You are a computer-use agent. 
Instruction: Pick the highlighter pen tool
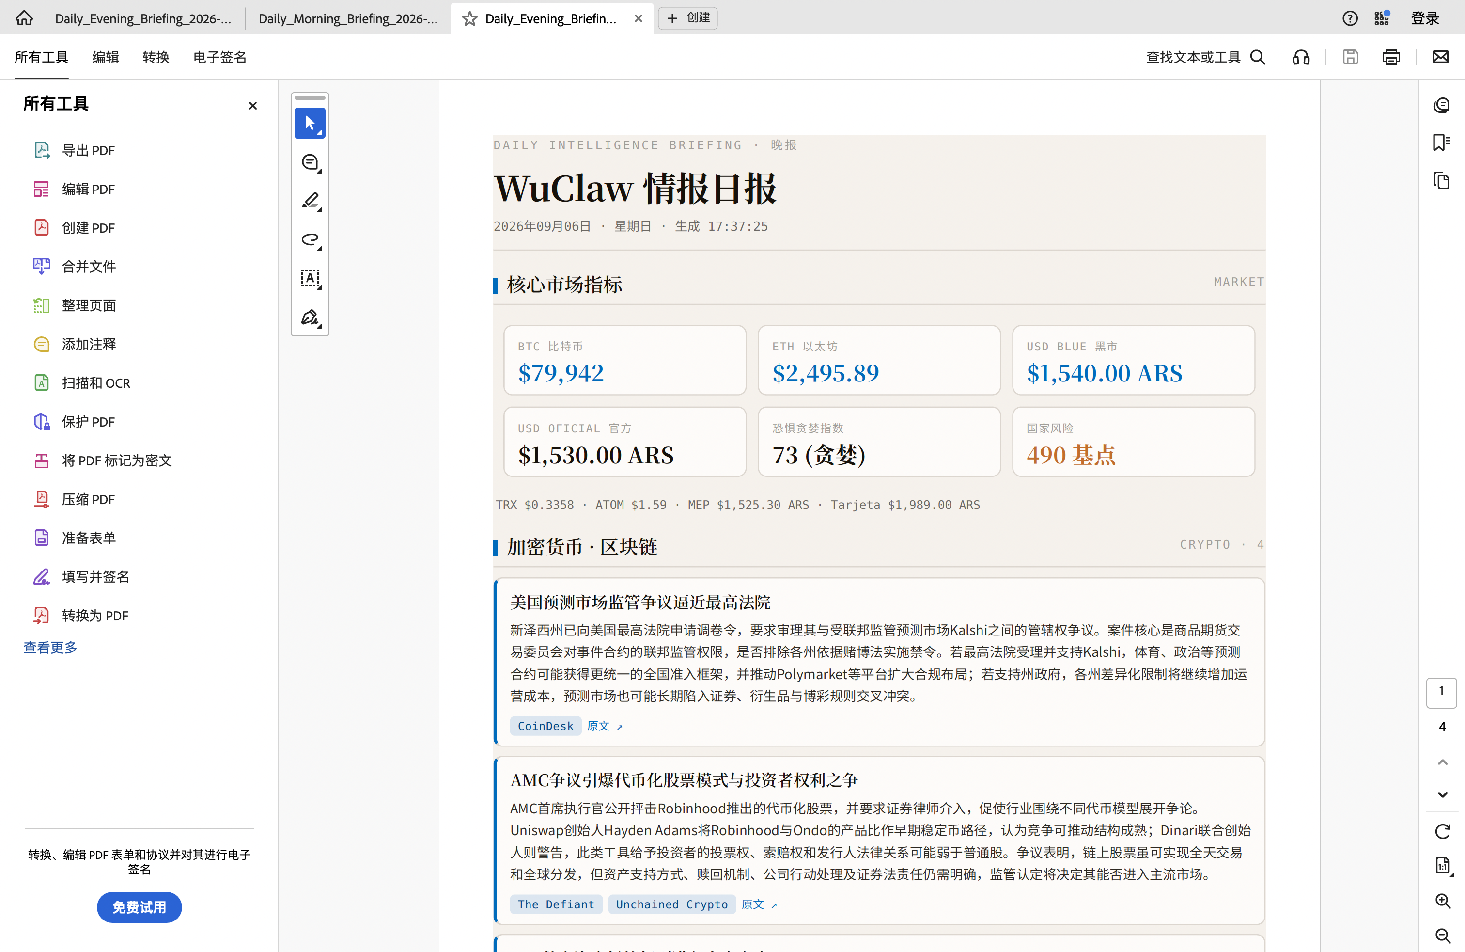point(310,201)
